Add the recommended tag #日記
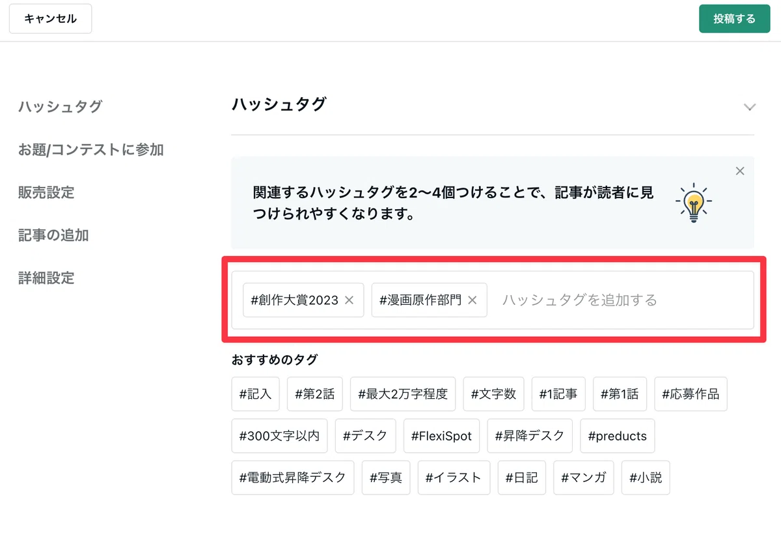Viewport: 781px width, 544px height. (x=522, y=478)
